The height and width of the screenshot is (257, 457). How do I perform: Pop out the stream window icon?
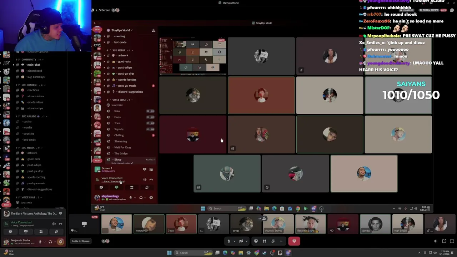pyautogui.click(x=444, y=241)
